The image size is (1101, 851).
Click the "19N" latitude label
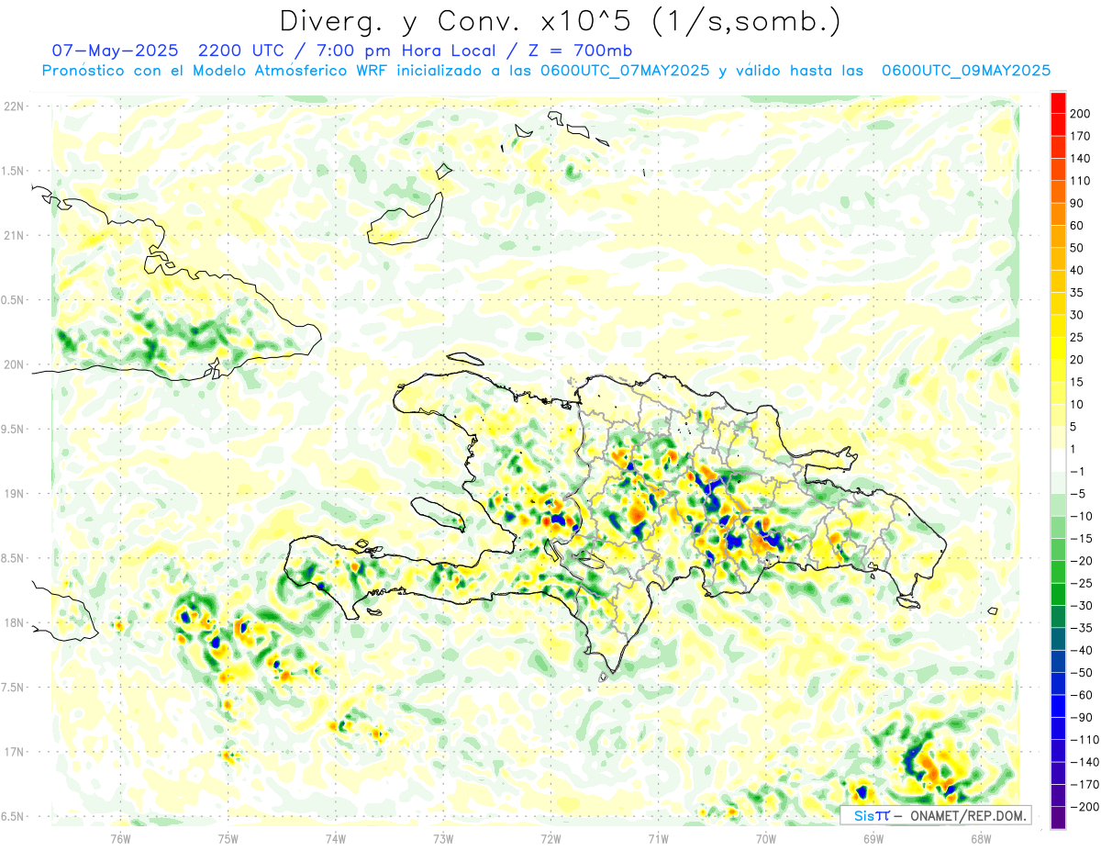tap(14, 494)
